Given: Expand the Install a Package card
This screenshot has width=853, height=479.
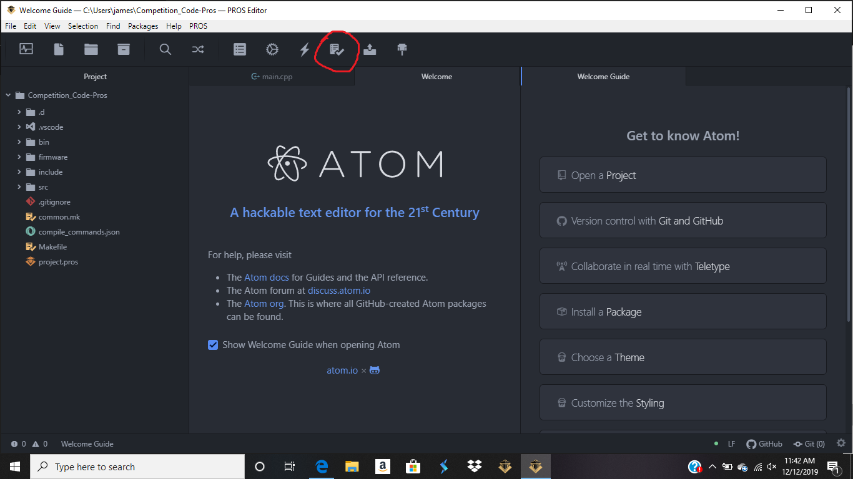Looking at the screenshot, I should 683,312.
